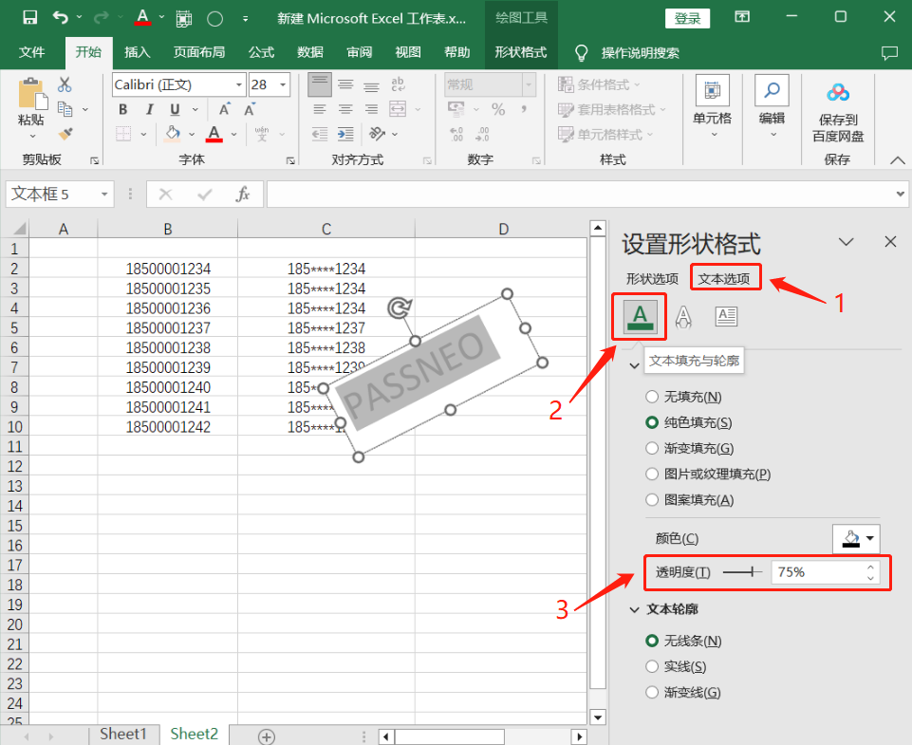
Task: Toggle Underline formatting
Action: [x=175, y=109]
